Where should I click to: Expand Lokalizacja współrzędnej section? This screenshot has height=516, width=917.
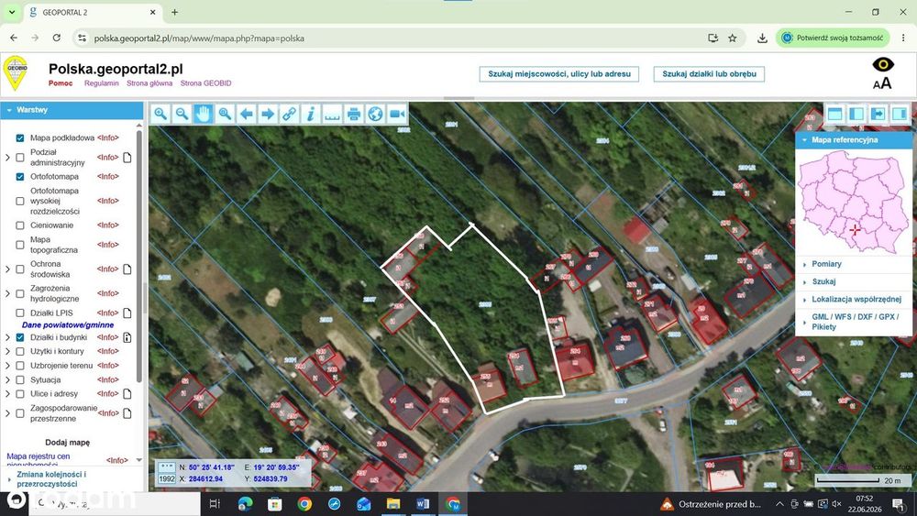pyautogui.click(x=856, y=299)
